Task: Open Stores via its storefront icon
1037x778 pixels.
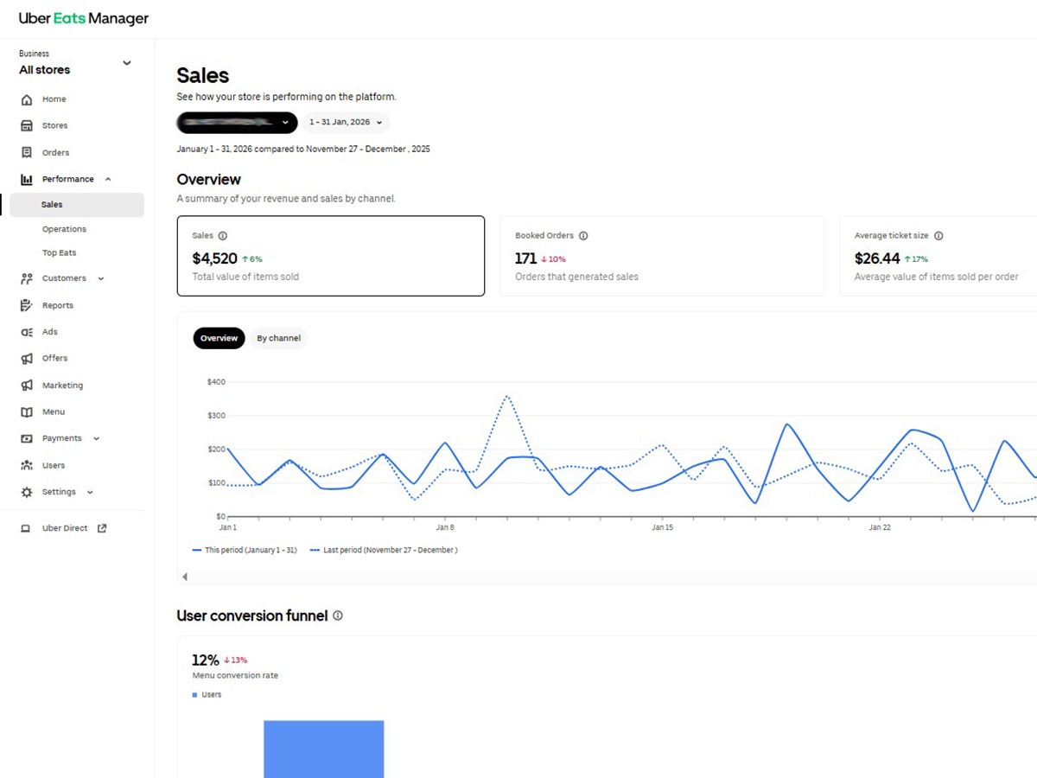Action: [x=27, y=126]
